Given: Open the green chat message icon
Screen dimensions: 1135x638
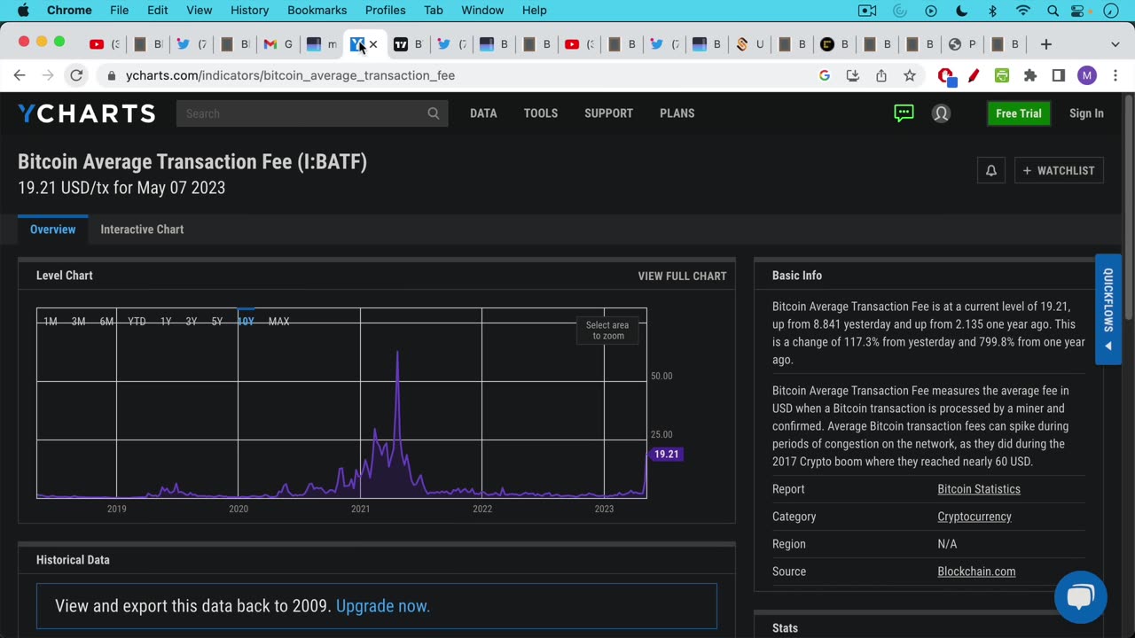Looking at the screenshot, I should 904,113.
